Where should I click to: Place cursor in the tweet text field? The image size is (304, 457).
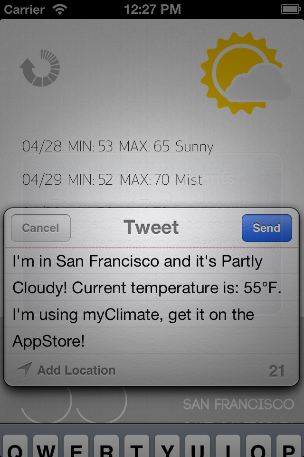(x=151, y=301)
